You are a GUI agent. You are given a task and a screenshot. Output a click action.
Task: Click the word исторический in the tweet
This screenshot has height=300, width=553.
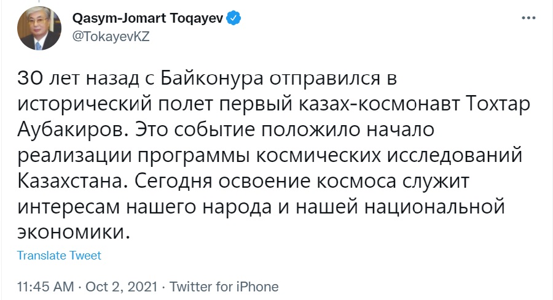(85, 104)
